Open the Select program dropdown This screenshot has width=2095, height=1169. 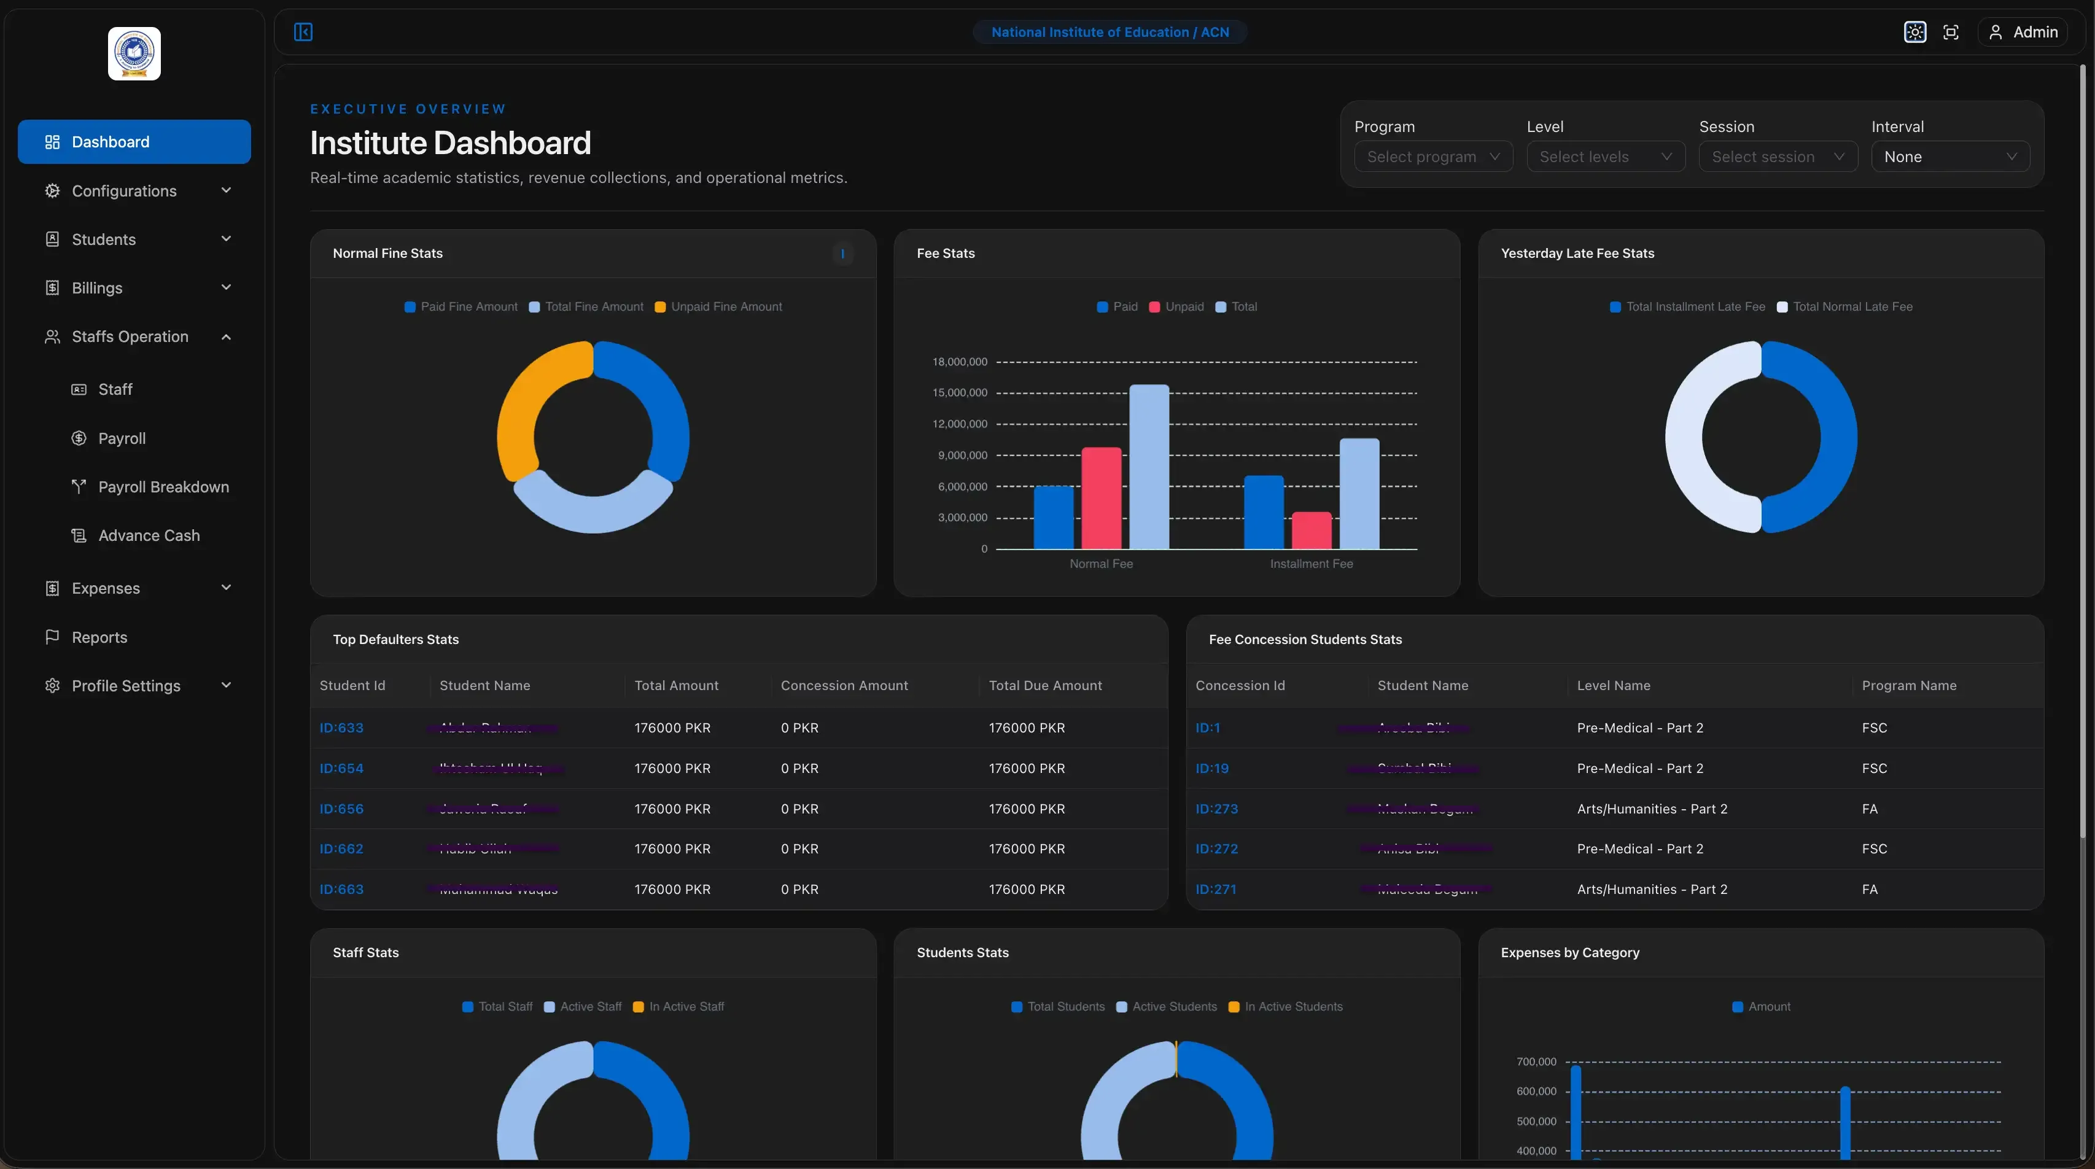click(x=1433, y=157)
